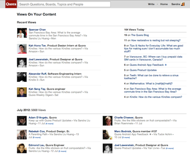Image resolution: width=190 pixels, height=155 pixels.
Task: Expand '3 more' under Marc Bodnick
Action: point(126,138)
